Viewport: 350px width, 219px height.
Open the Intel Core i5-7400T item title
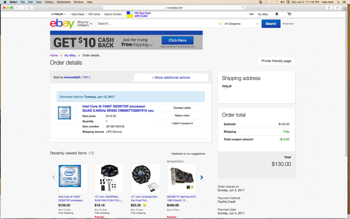click(x=118, y=108)
